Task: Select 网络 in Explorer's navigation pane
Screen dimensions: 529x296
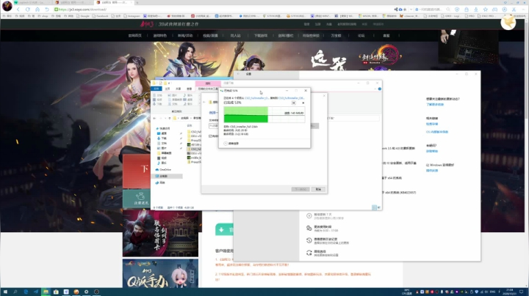Action: (160, 182)
